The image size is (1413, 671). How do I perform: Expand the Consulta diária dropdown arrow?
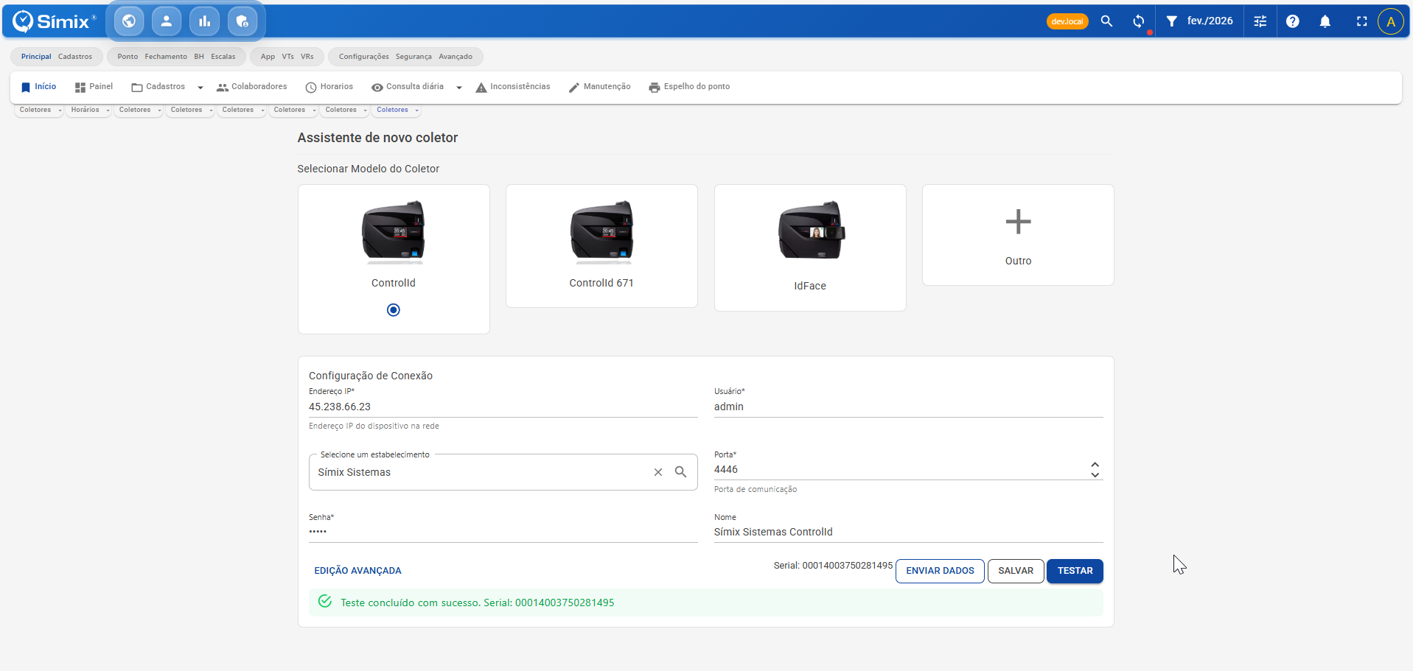tap(458, 88)
